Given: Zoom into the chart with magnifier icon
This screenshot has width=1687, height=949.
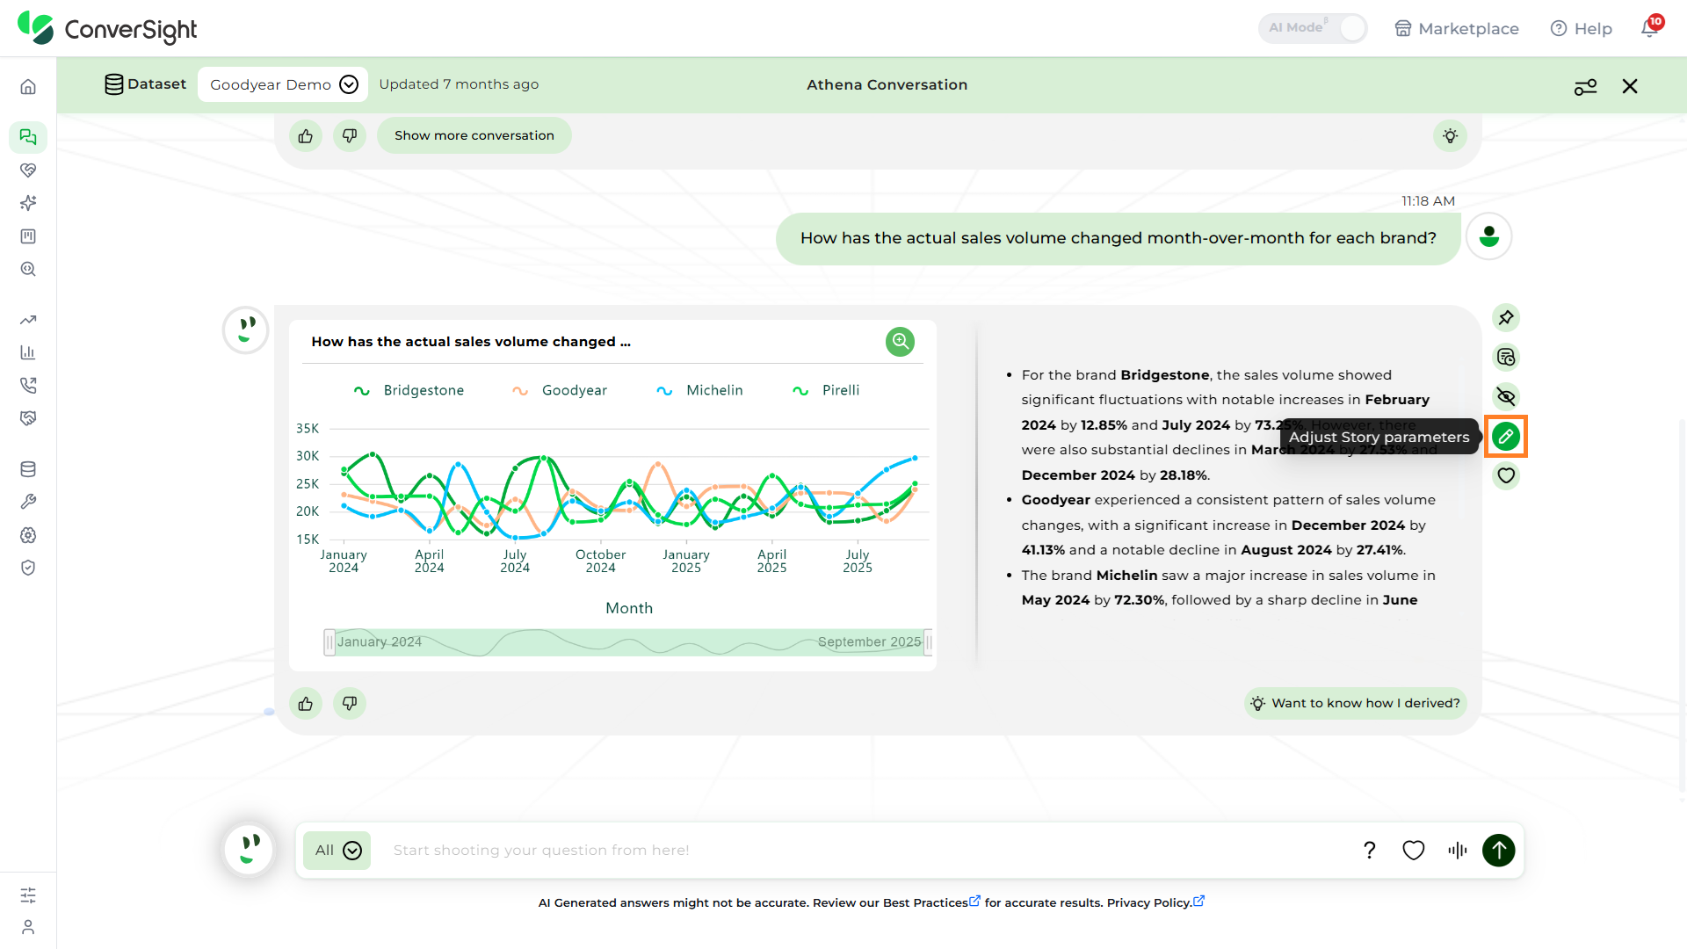Looking at the screenshot, I should click(x=900, y=341).
